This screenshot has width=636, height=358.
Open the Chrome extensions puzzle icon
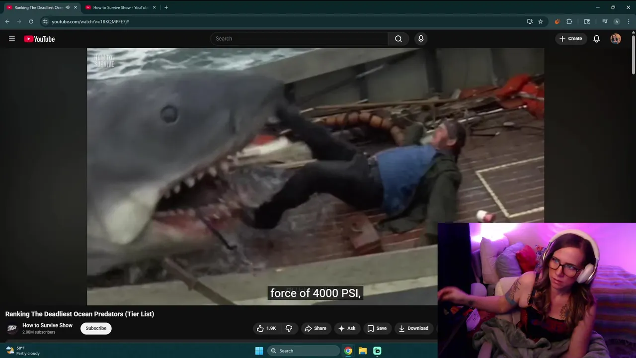click(569, 21)
